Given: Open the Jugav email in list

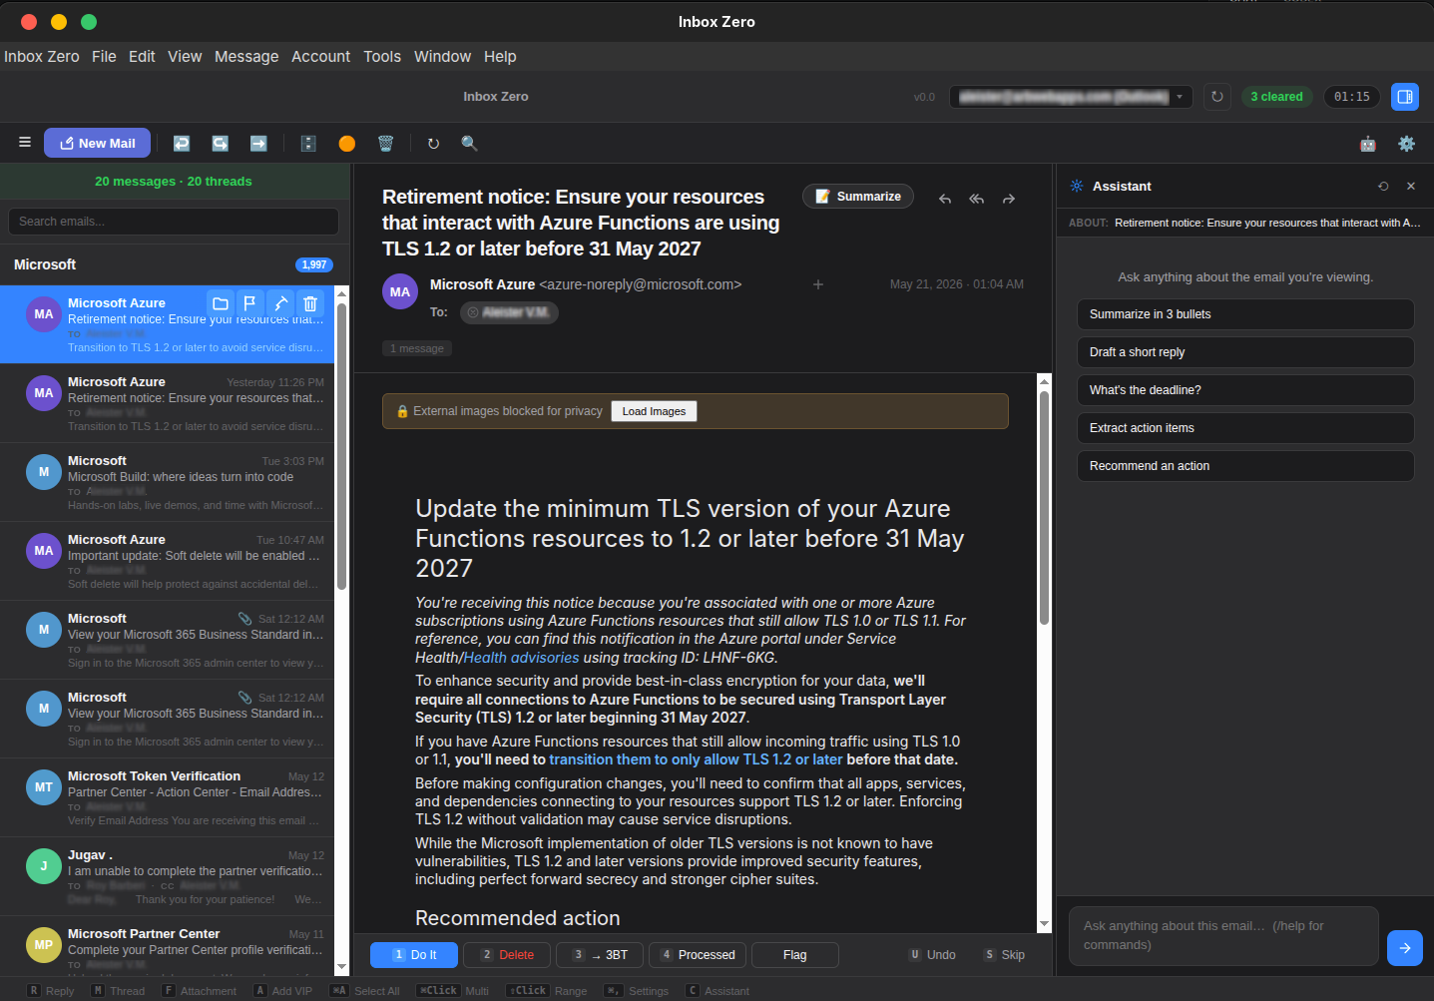Looking at the screenshot, I should coord(168,877).
